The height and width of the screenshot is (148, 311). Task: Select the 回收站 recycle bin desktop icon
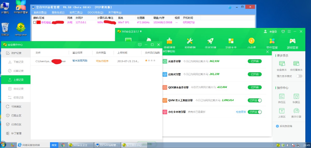pyautogui.click(x=5, y=29)
